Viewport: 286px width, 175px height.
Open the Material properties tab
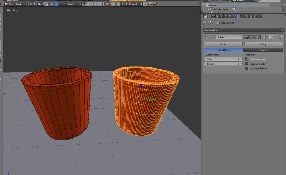[x=247, y=16]
